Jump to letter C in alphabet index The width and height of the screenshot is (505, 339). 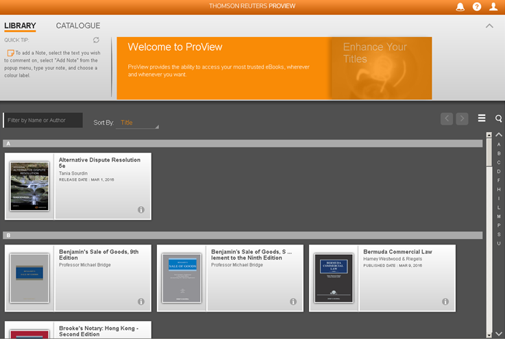(499, 162)
